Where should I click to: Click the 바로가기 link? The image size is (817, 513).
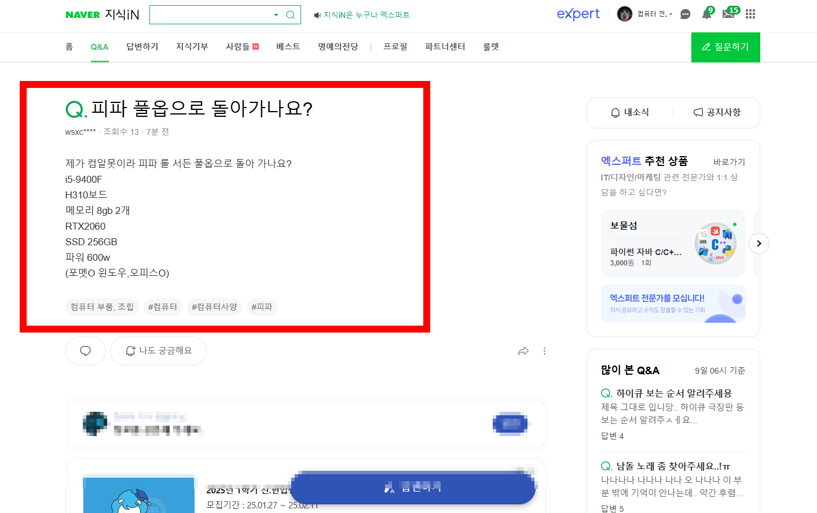pyautogui.click(x=729, y=163)
